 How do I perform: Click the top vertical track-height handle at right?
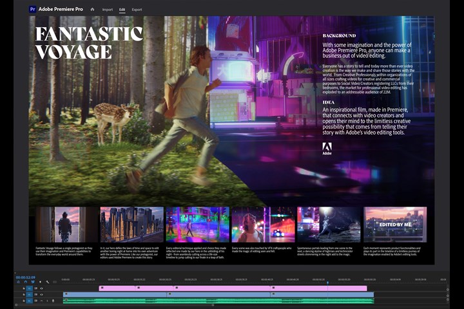448,290
